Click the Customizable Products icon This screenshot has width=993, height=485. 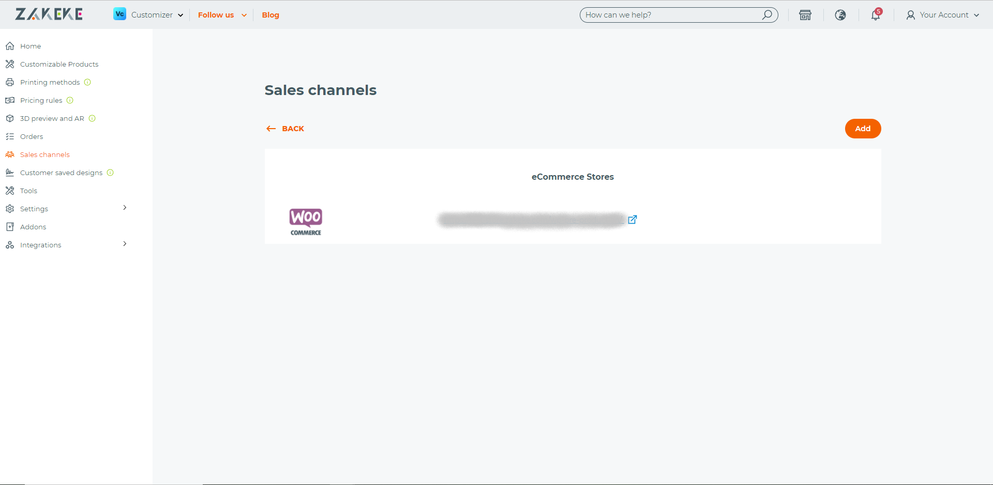[x=10, y=64]
